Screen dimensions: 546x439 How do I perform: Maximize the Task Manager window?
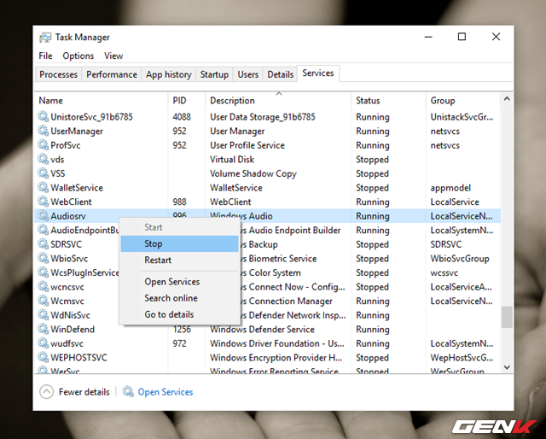462,37
